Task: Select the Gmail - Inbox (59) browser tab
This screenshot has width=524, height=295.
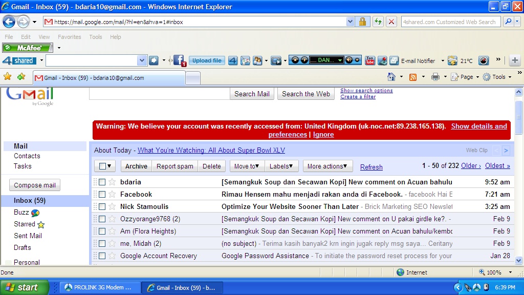Action: pos(109,78)
